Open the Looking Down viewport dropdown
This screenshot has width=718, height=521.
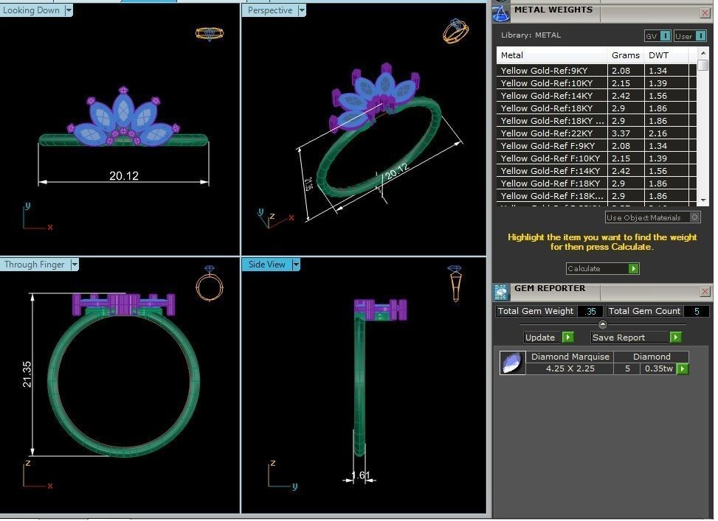69,10
